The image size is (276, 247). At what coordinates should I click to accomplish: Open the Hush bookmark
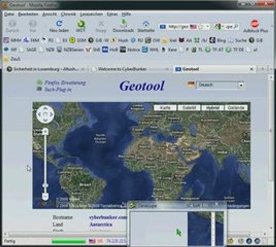click(120, 40)
